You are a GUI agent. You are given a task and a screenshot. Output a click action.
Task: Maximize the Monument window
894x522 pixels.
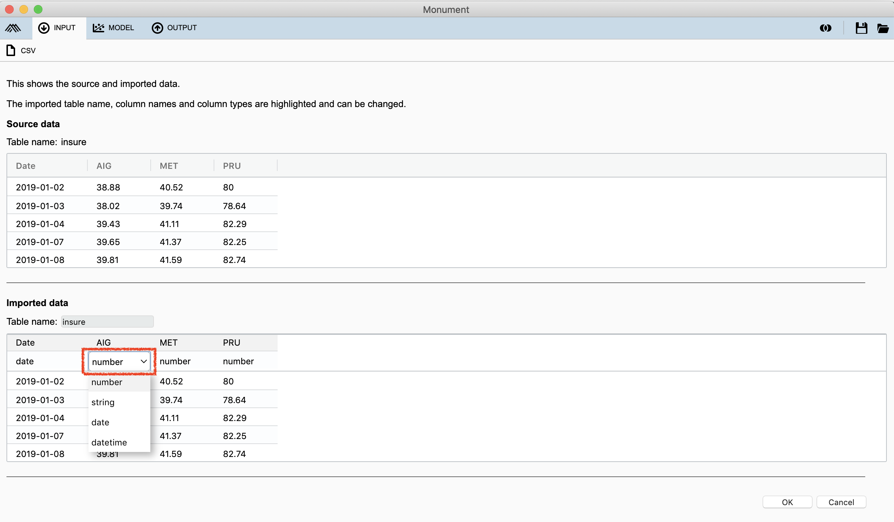pos(38,9)
